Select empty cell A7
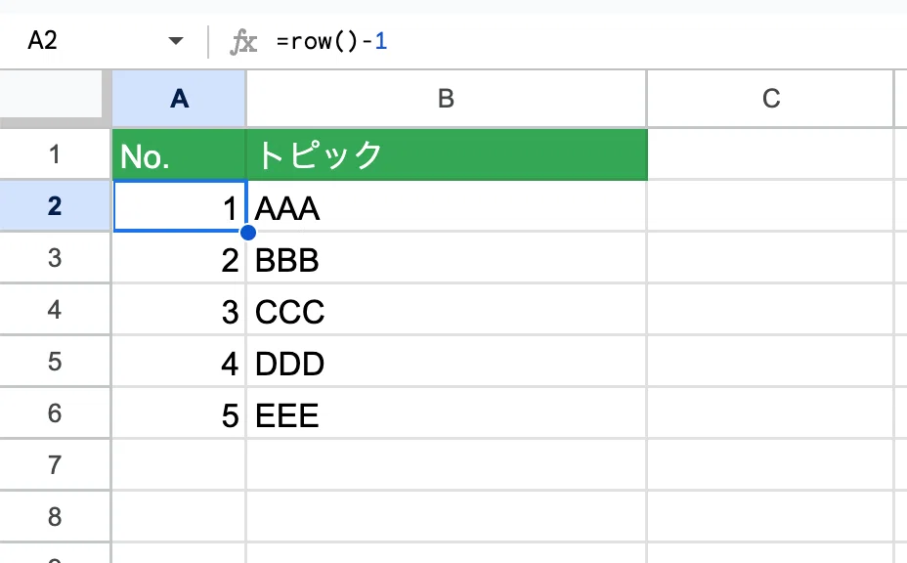This screenshot has height=563, width=907. coord(179,464)
